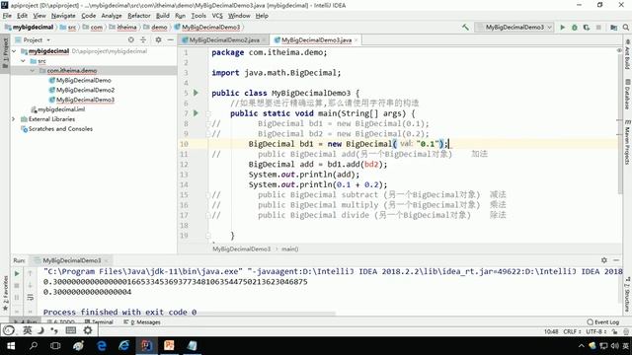The height and width of the screenshot is (355, 632).
Task: Stop process in the Run panel
Action: (17, 285)
